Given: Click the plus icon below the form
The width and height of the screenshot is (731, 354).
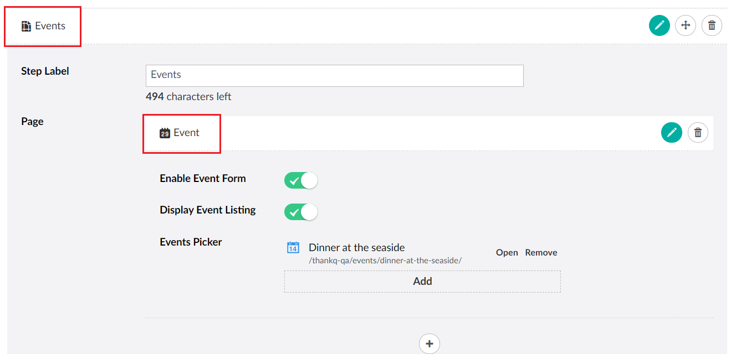Looking at the screenshot, I should (x=429, y=343).
